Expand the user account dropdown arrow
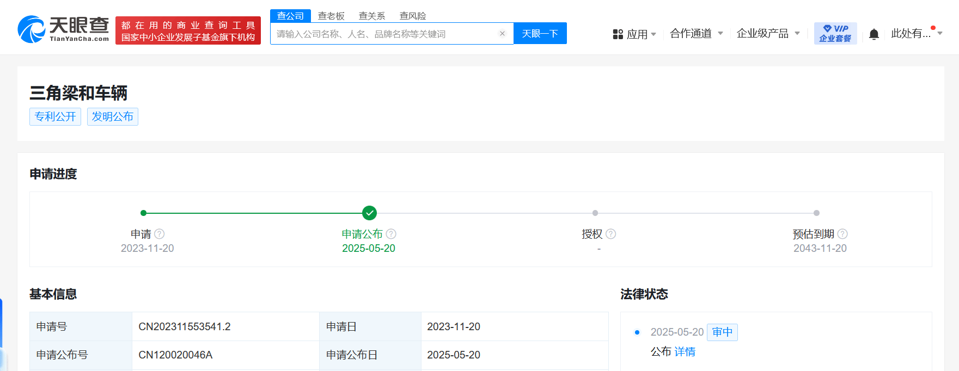Viewport: 959px width, 371px height. point(940,33)
